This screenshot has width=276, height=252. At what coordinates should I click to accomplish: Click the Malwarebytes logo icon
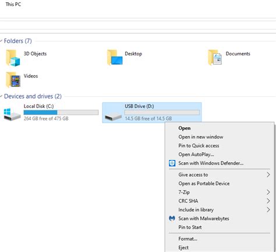click(172, 218)
